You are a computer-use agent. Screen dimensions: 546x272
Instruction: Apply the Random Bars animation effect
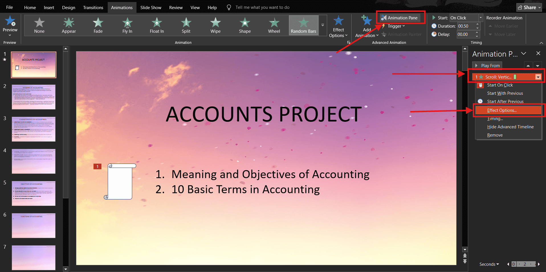[303, 25]
